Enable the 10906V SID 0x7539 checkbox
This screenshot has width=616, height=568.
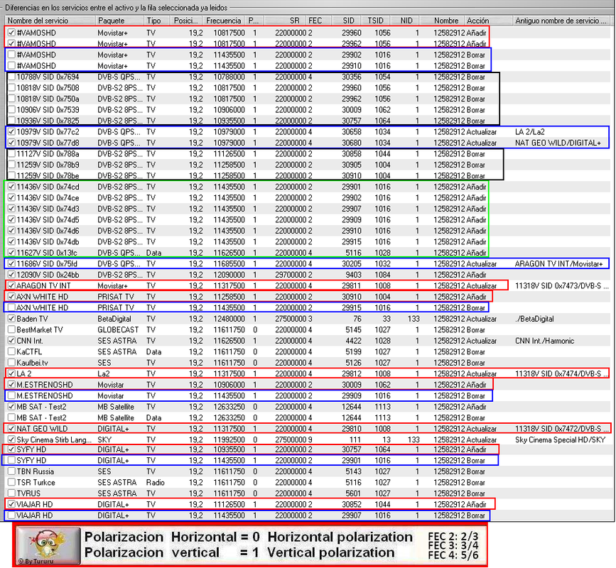coord(11,110)
